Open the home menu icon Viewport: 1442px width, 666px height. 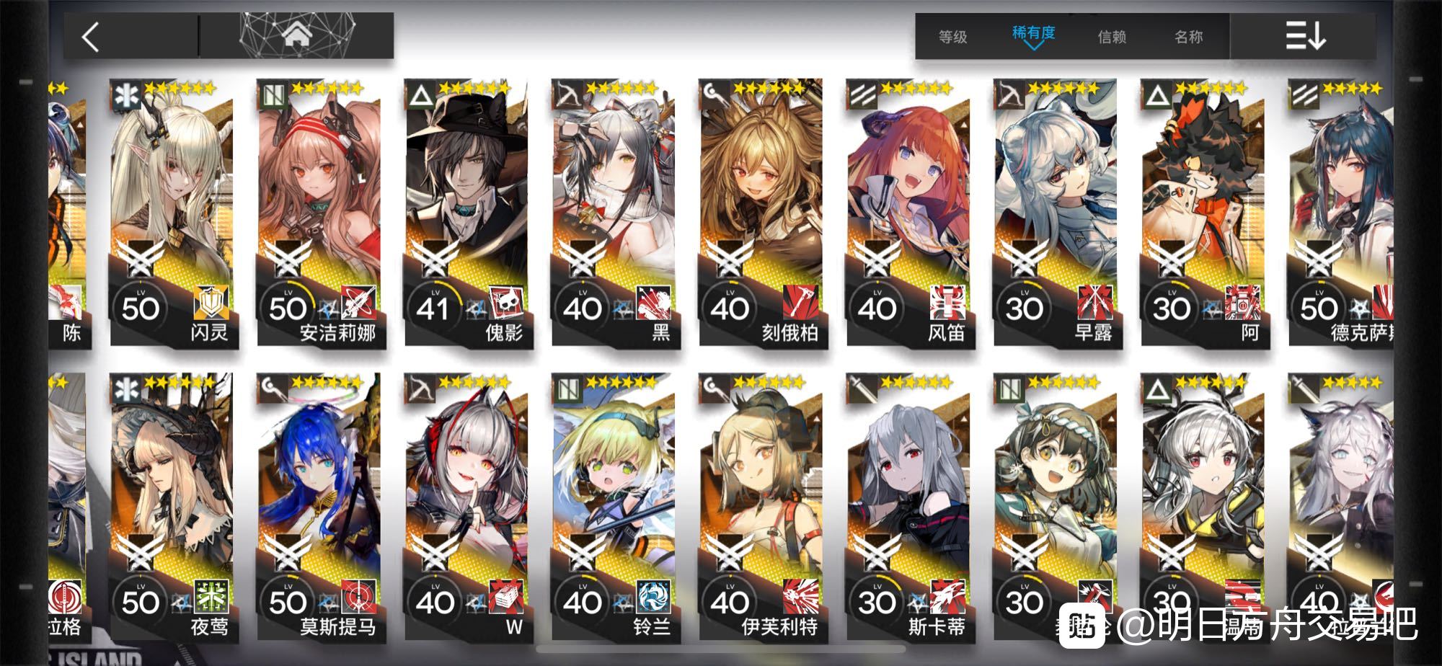(297, 35)
